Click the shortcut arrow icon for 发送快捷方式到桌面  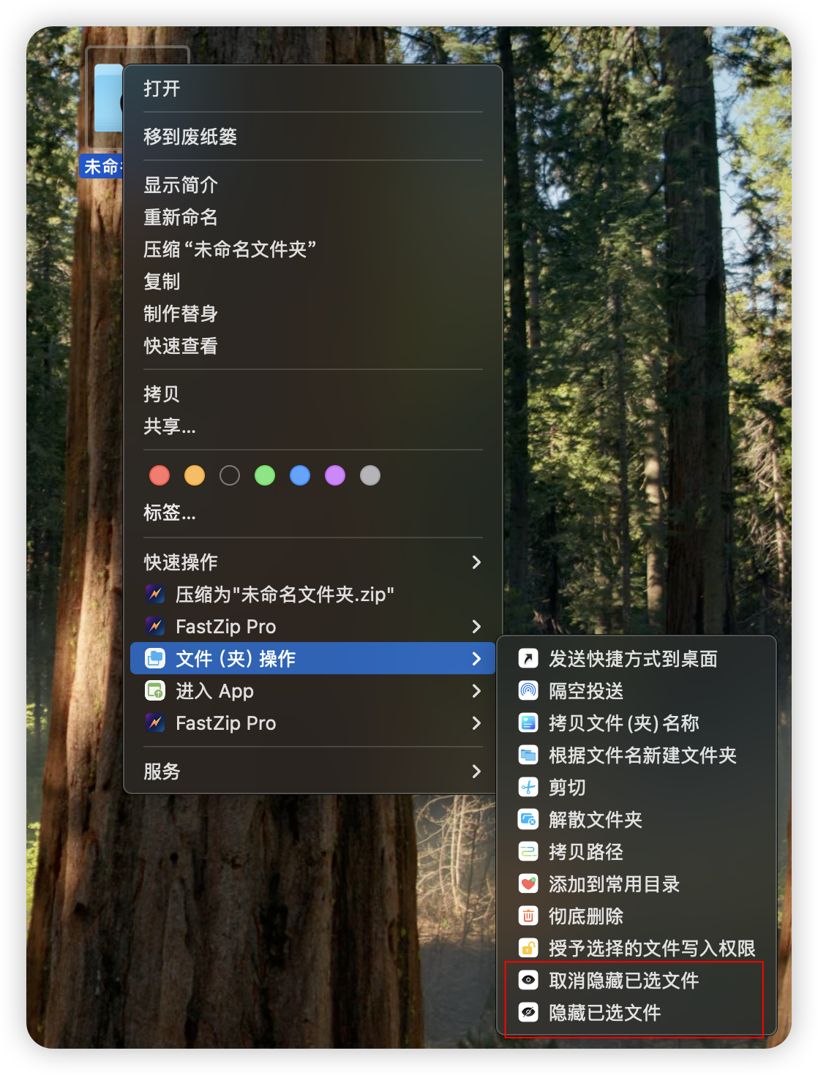528,659
